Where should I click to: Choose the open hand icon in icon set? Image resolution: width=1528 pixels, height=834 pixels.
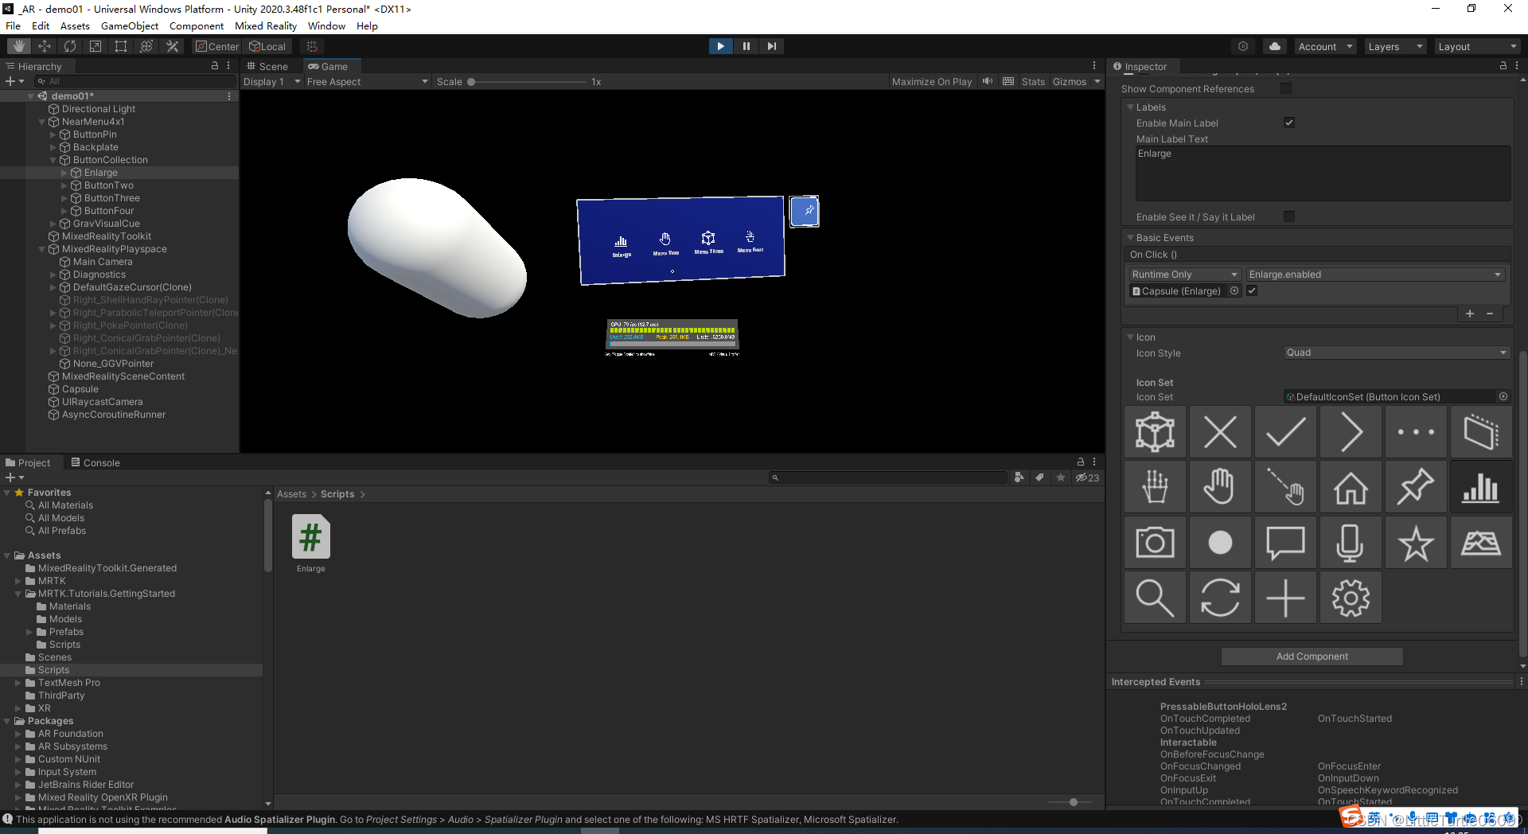(1220, 487)
